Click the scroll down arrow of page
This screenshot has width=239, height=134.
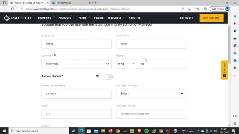pos(229,126)
